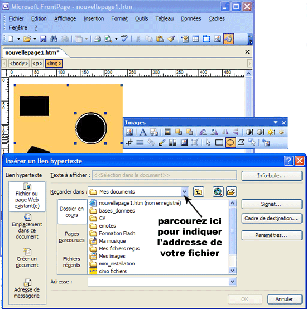Open the Cadres menu
The height and width of the screenshot is (309, 307).
(217, 18)
